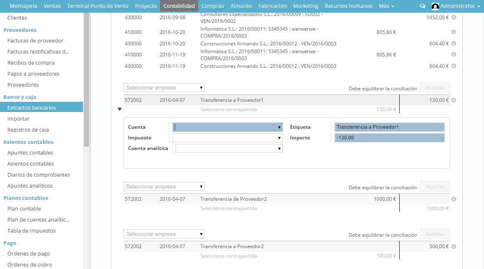Open the Más menu in the top bar
Screen dimensions: 484x269
(386, 6)
